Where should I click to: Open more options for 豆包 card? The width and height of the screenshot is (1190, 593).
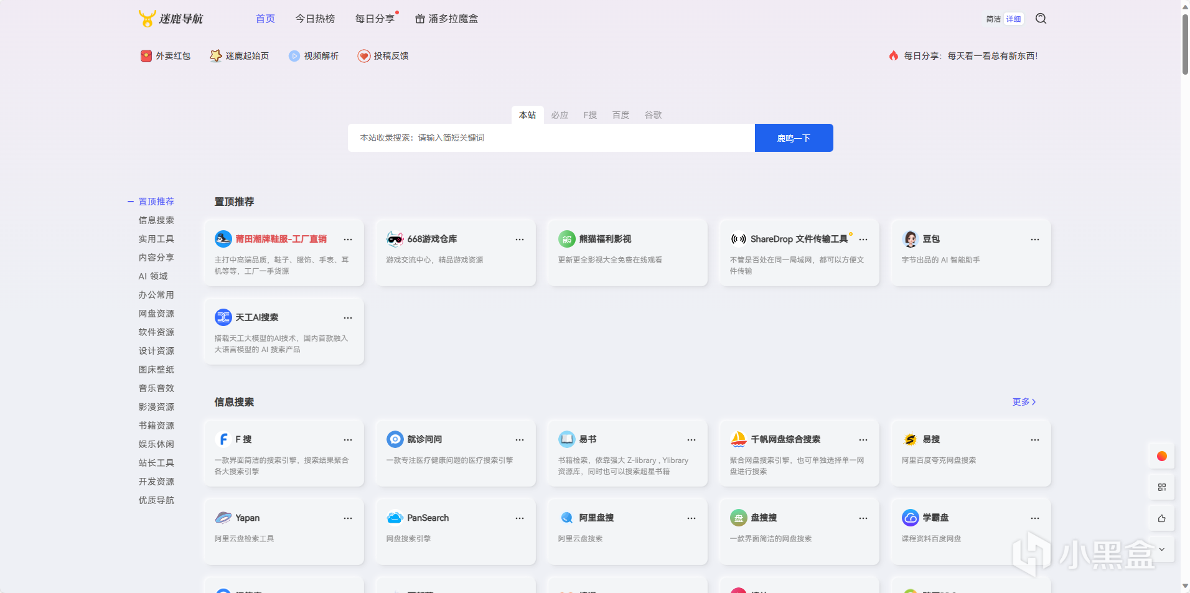click(1035, 240)
